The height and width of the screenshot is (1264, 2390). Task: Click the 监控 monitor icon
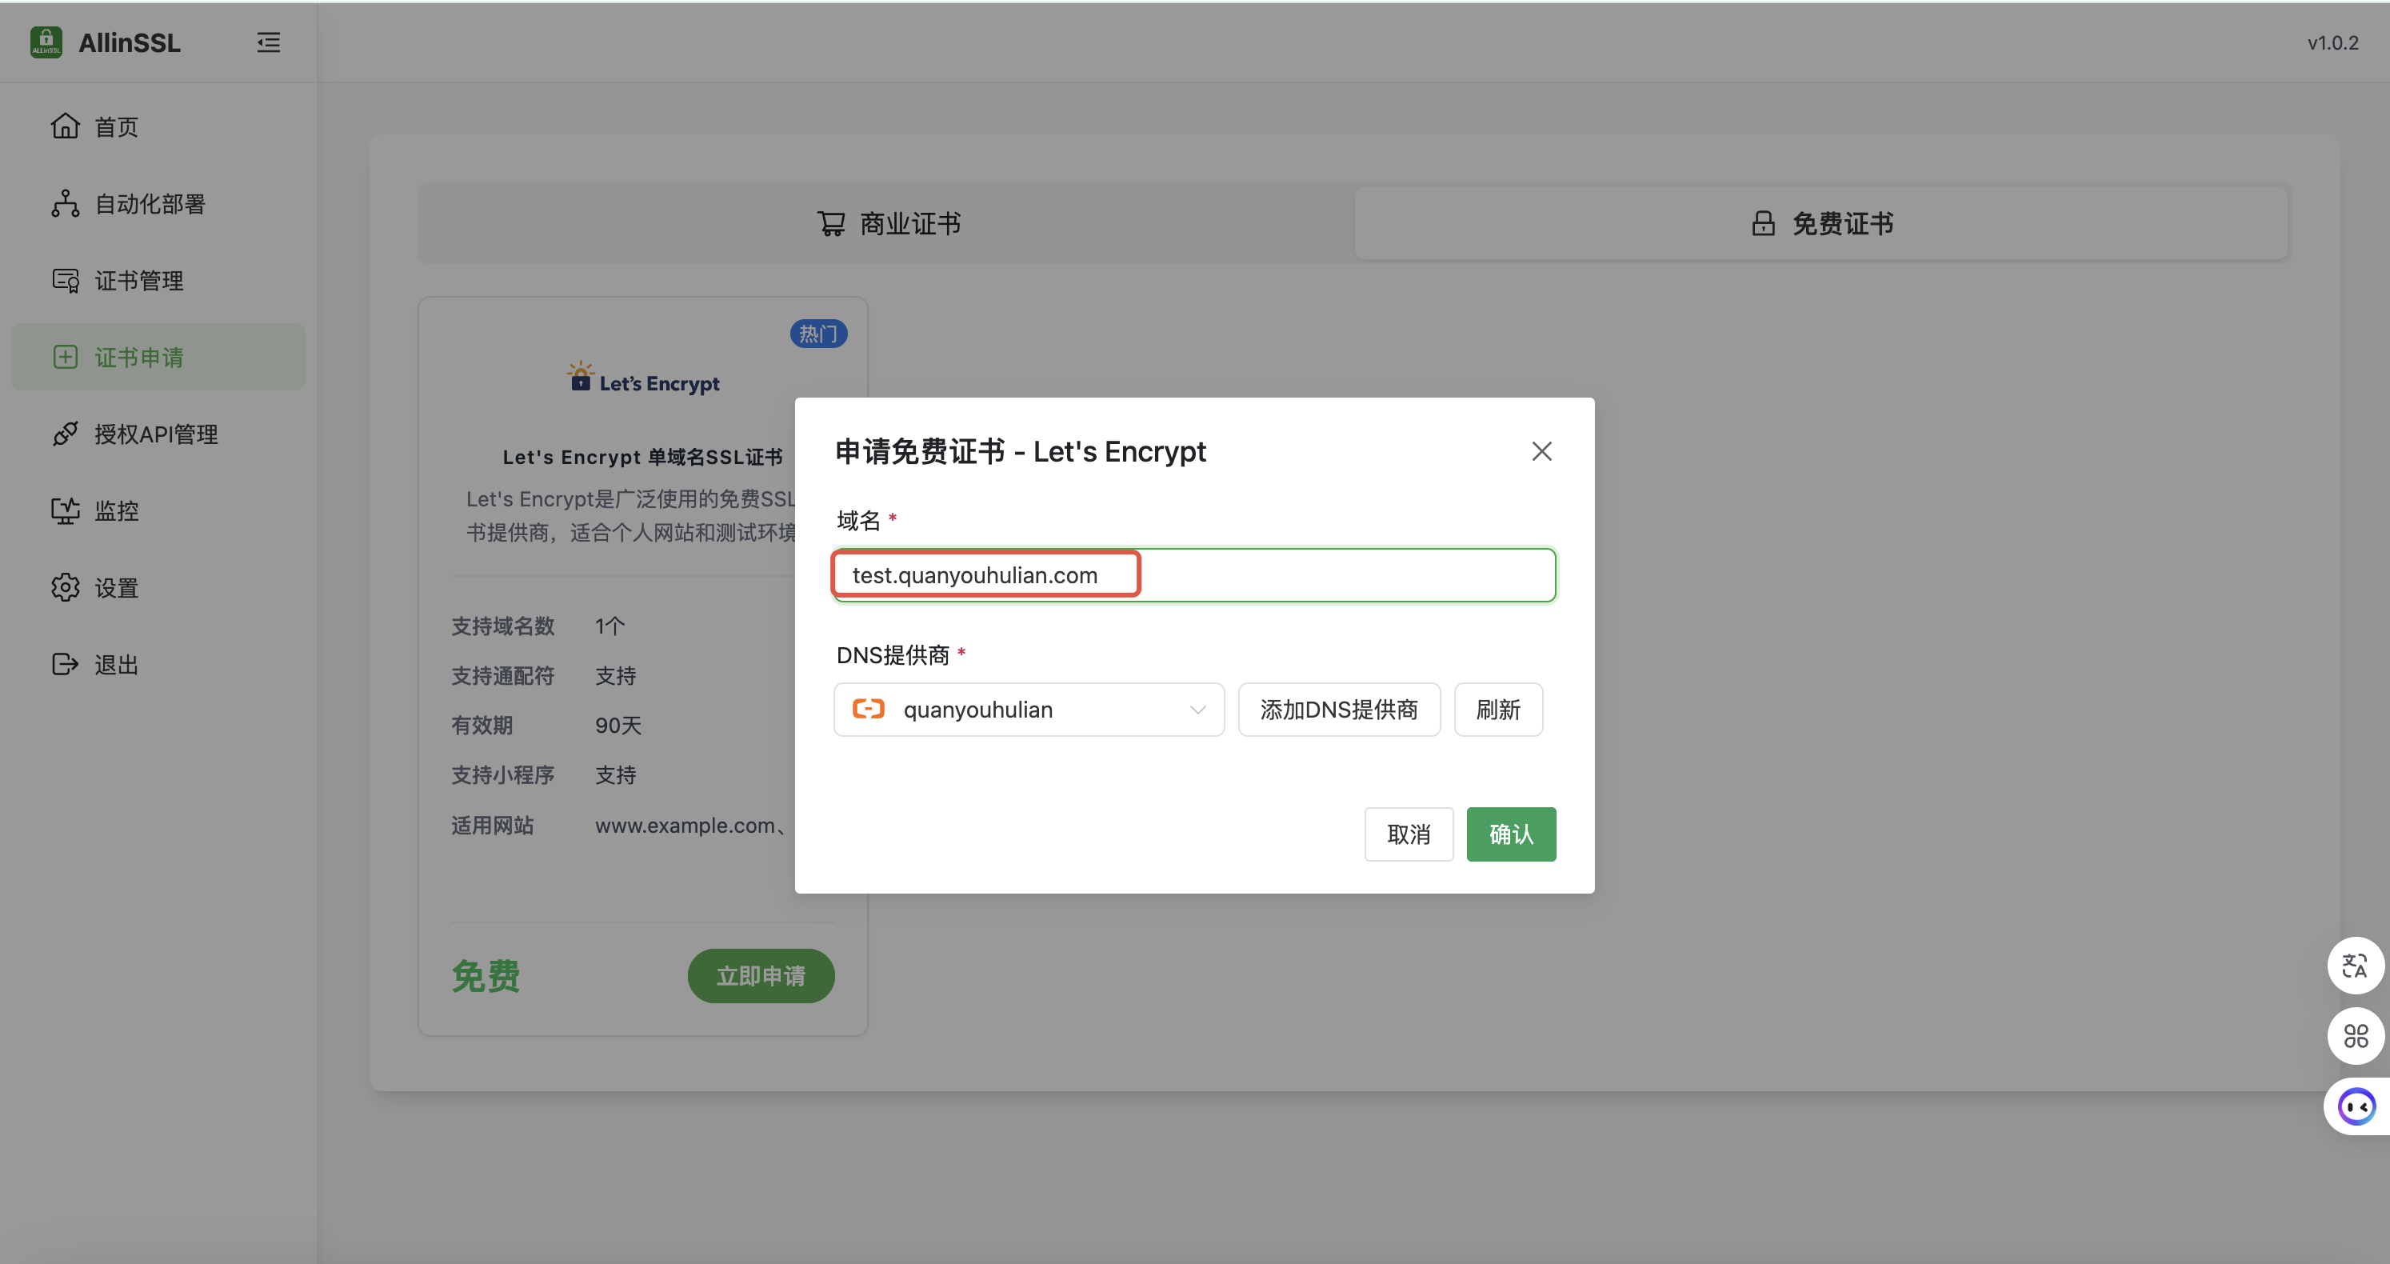[x=65, y=510]
